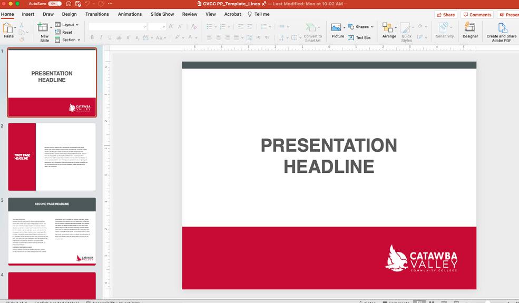Click the Arrange icon
Screen dimensions: 519x303
[387, 27]
